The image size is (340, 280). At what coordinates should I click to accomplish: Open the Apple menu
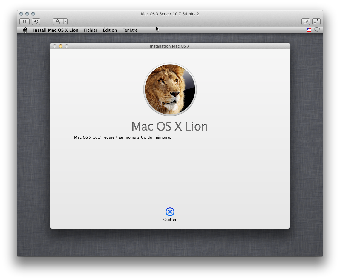click(25, 30)
